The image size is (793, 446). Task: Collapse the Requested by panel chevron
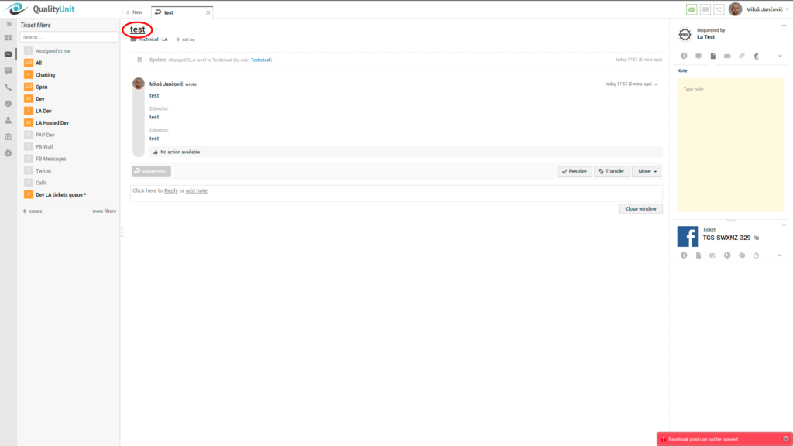[x=784, y=26]
